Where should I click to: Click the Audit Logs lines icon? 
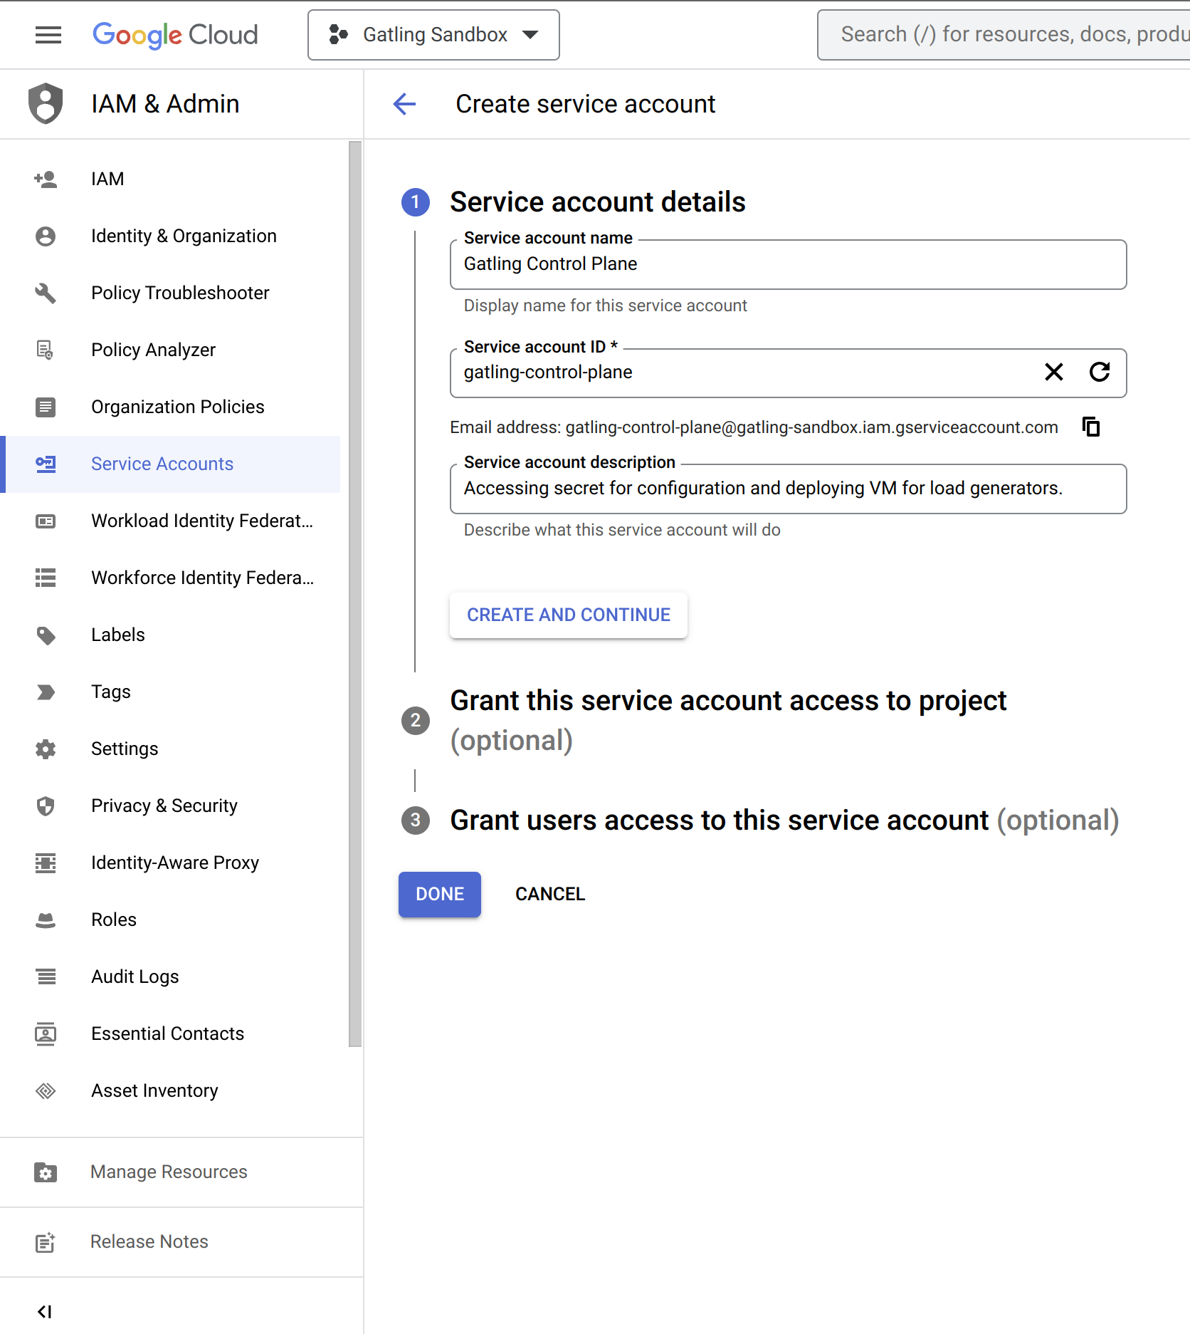pos(46,976)
